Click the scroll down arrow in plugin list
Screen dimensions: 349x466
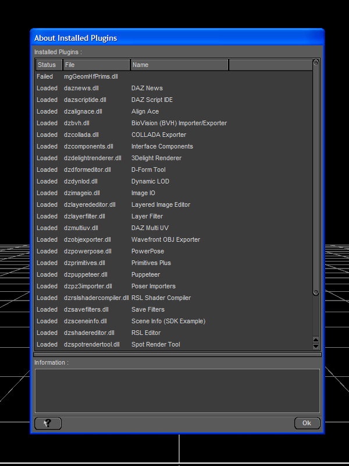pyautogui.click(x=316, y=346)
